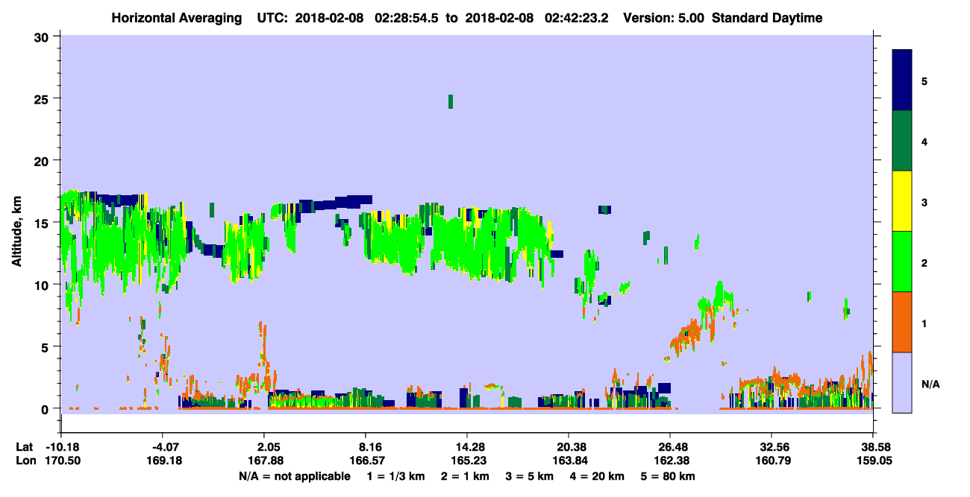Viewport: 970px width, 497px height.
Task: Click legend text '3 = 5 km'
Action: pos(528,475)
